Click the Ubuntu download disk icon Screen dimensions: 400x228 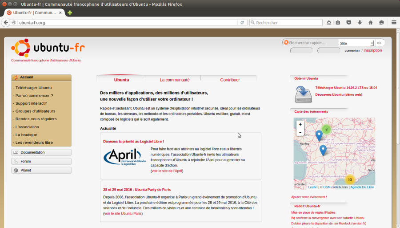pos(303,94)
